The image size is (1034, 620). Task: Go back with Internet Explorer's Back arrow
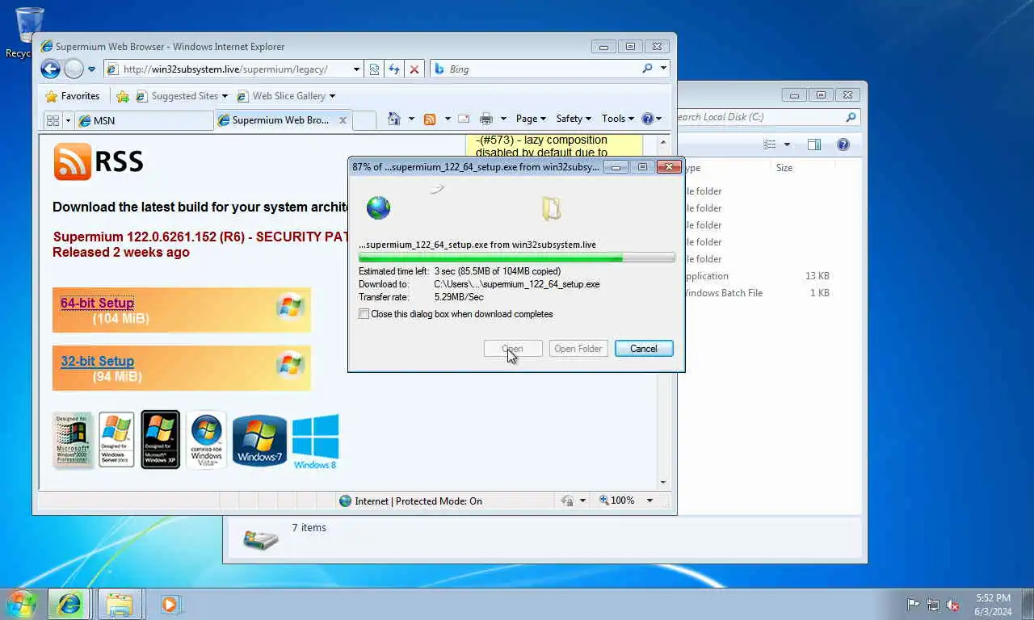click(x=50, y=69)
